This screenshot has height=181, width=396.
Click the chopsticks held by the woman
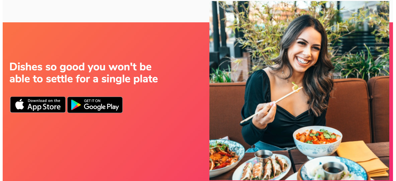click(x=272, y=104)
